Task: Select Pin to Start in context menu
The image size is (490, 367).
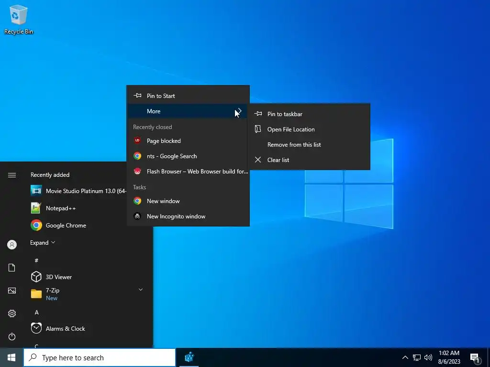Action: (188, 96)
